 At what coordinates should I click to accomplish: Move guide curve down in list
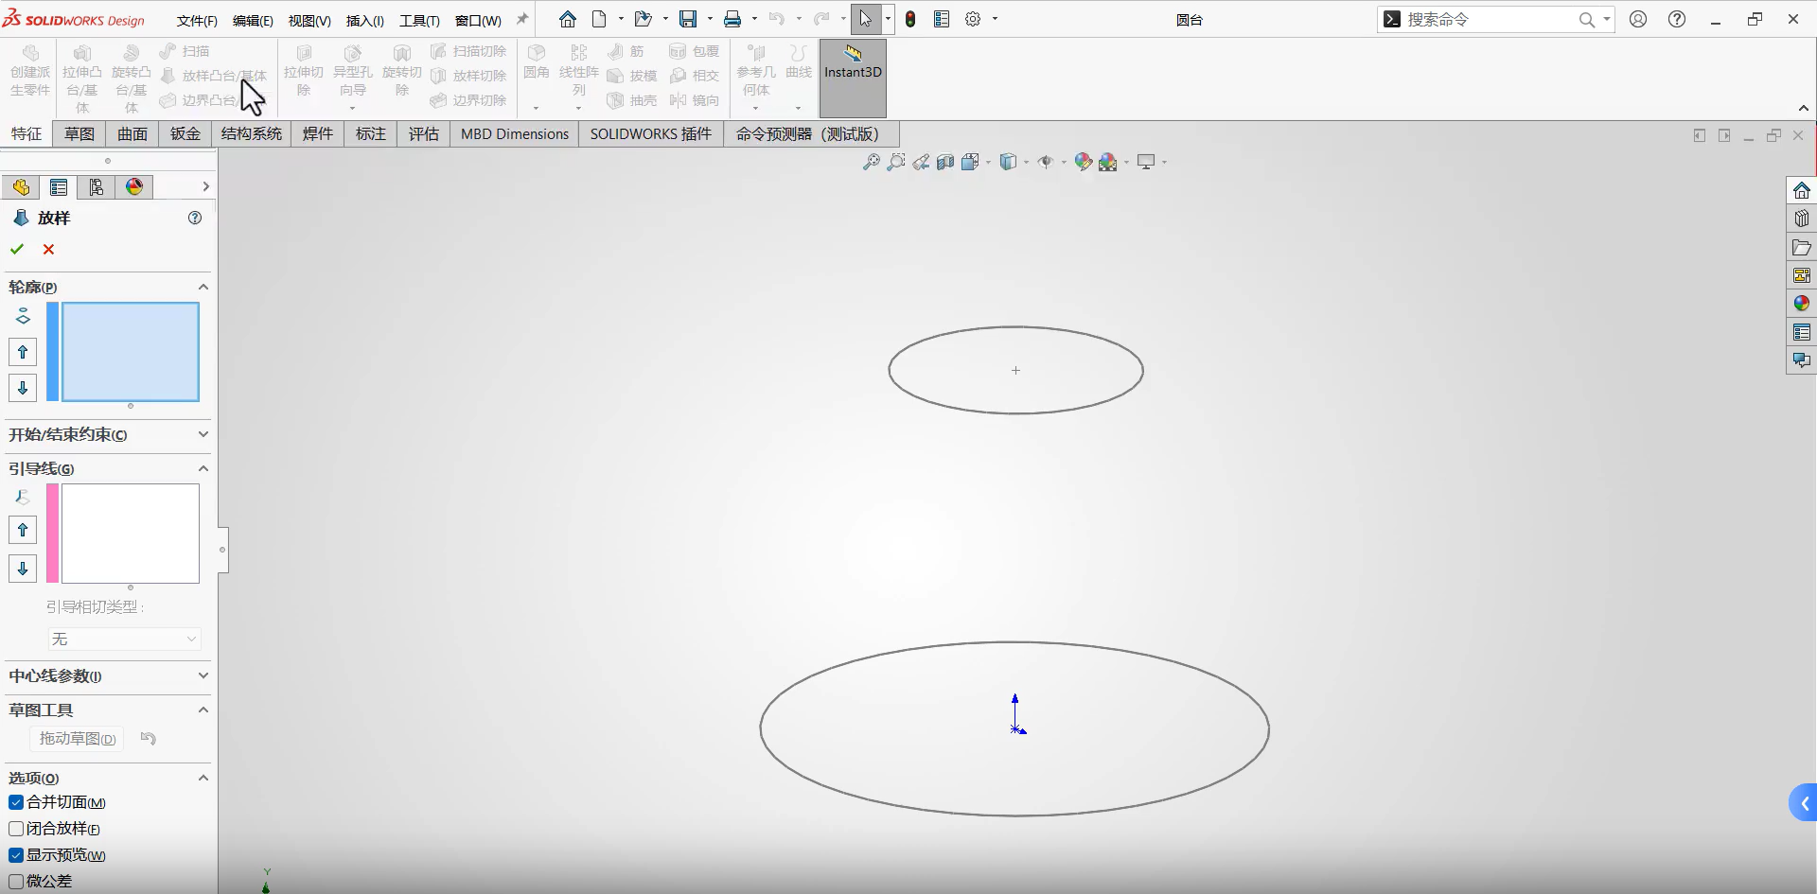point(23,569)
